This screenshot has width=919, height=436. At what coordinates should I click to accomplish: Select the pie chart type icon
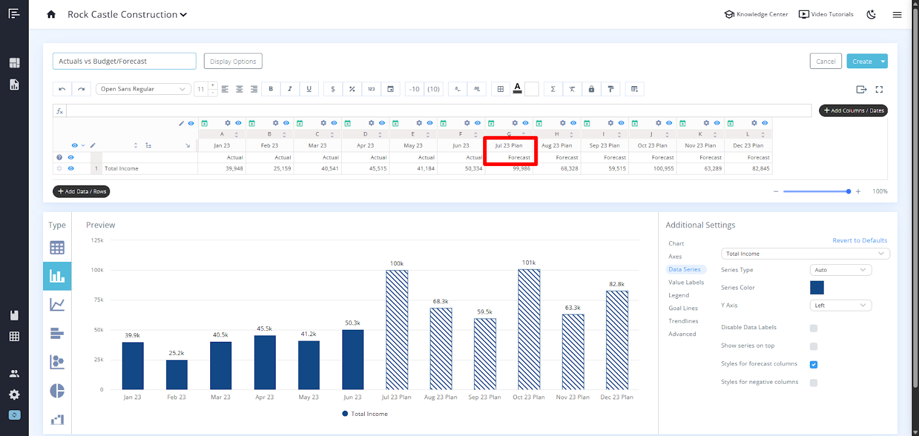[x=57, y=391]
